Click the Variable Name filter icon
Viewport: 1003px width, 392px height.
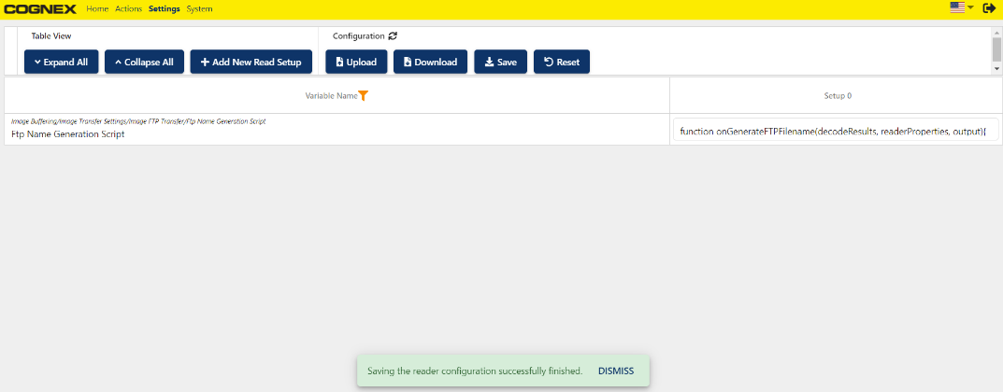tap(364, 96)
